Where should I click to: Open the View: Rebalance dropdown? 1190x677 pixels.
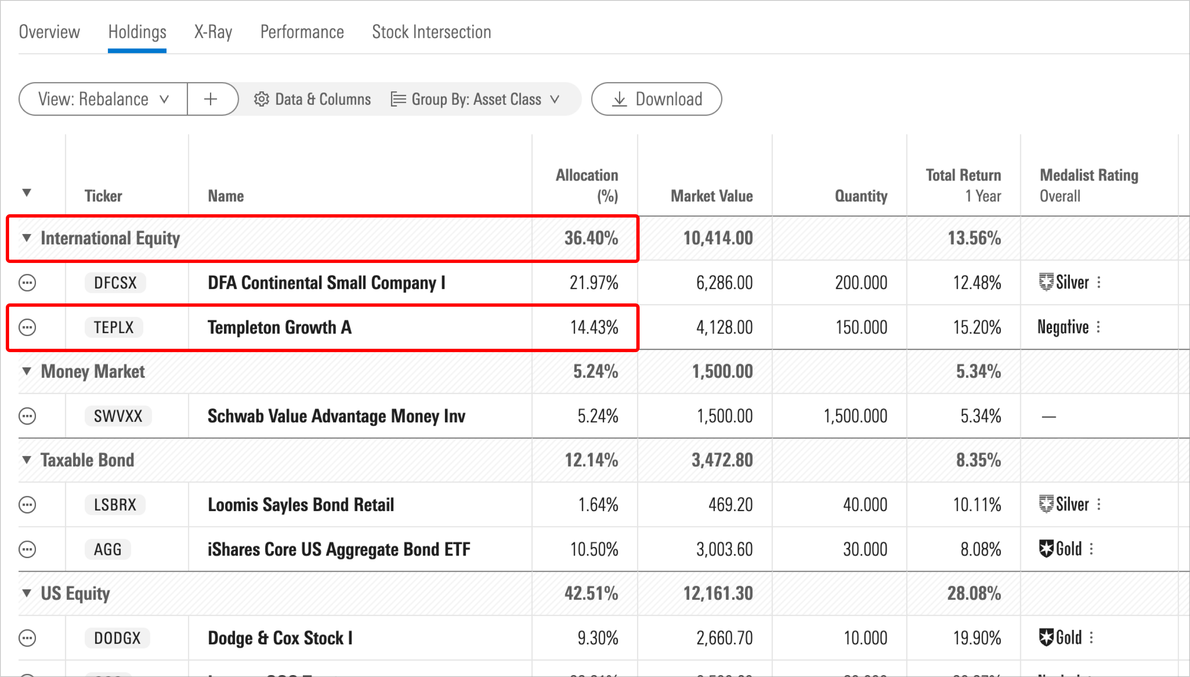click(x=103, y=99)
